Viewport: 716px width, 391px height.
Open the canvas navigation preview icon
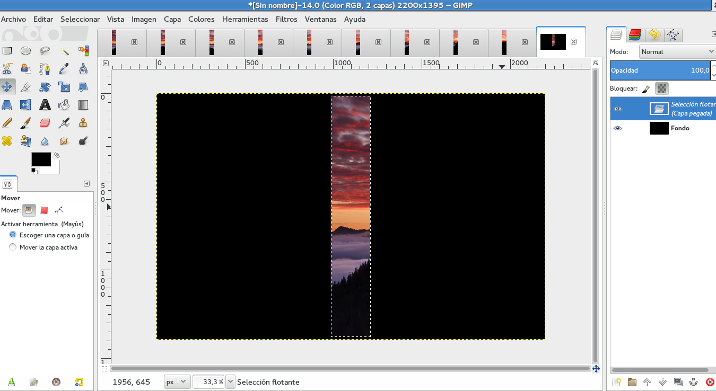tap(596, 368)
